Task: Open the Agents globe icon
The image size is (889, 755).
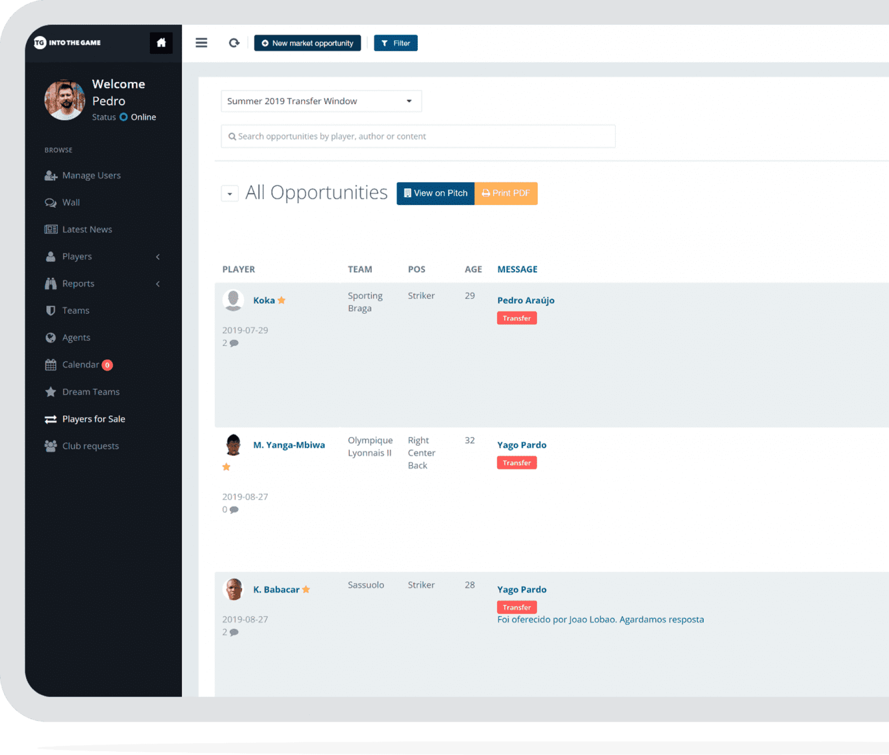Action: point(51,338)
